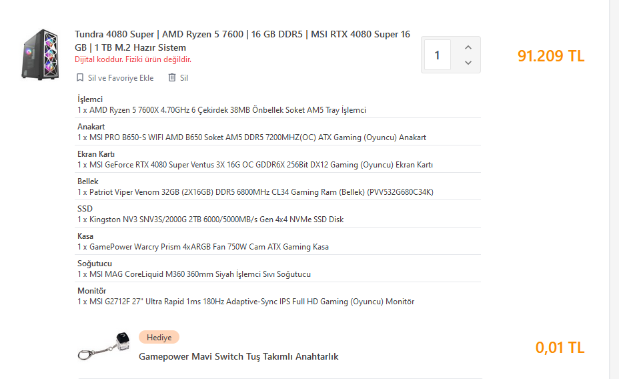The image size is (619, 379).
Task: Click the Patriot Viper Venom 32GB row
Action: [x=255, y=192]
